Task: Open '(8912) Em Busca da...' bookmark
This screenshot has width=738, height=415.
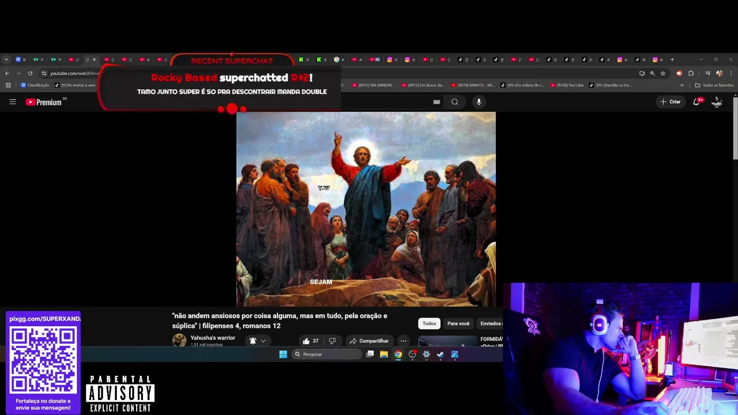Action: (423, 85)
